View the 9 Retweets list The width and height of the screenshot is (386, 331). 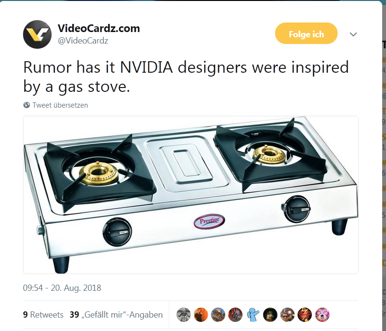(x=43, y=315)
